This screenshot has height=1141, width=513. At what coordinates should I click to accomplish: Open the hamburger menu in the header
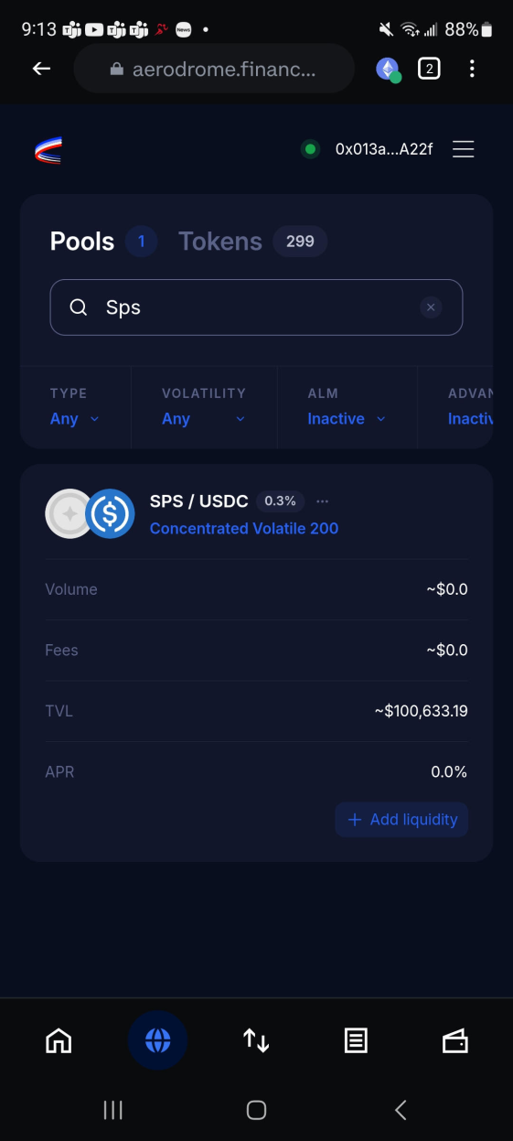click(x=463, y=149)
